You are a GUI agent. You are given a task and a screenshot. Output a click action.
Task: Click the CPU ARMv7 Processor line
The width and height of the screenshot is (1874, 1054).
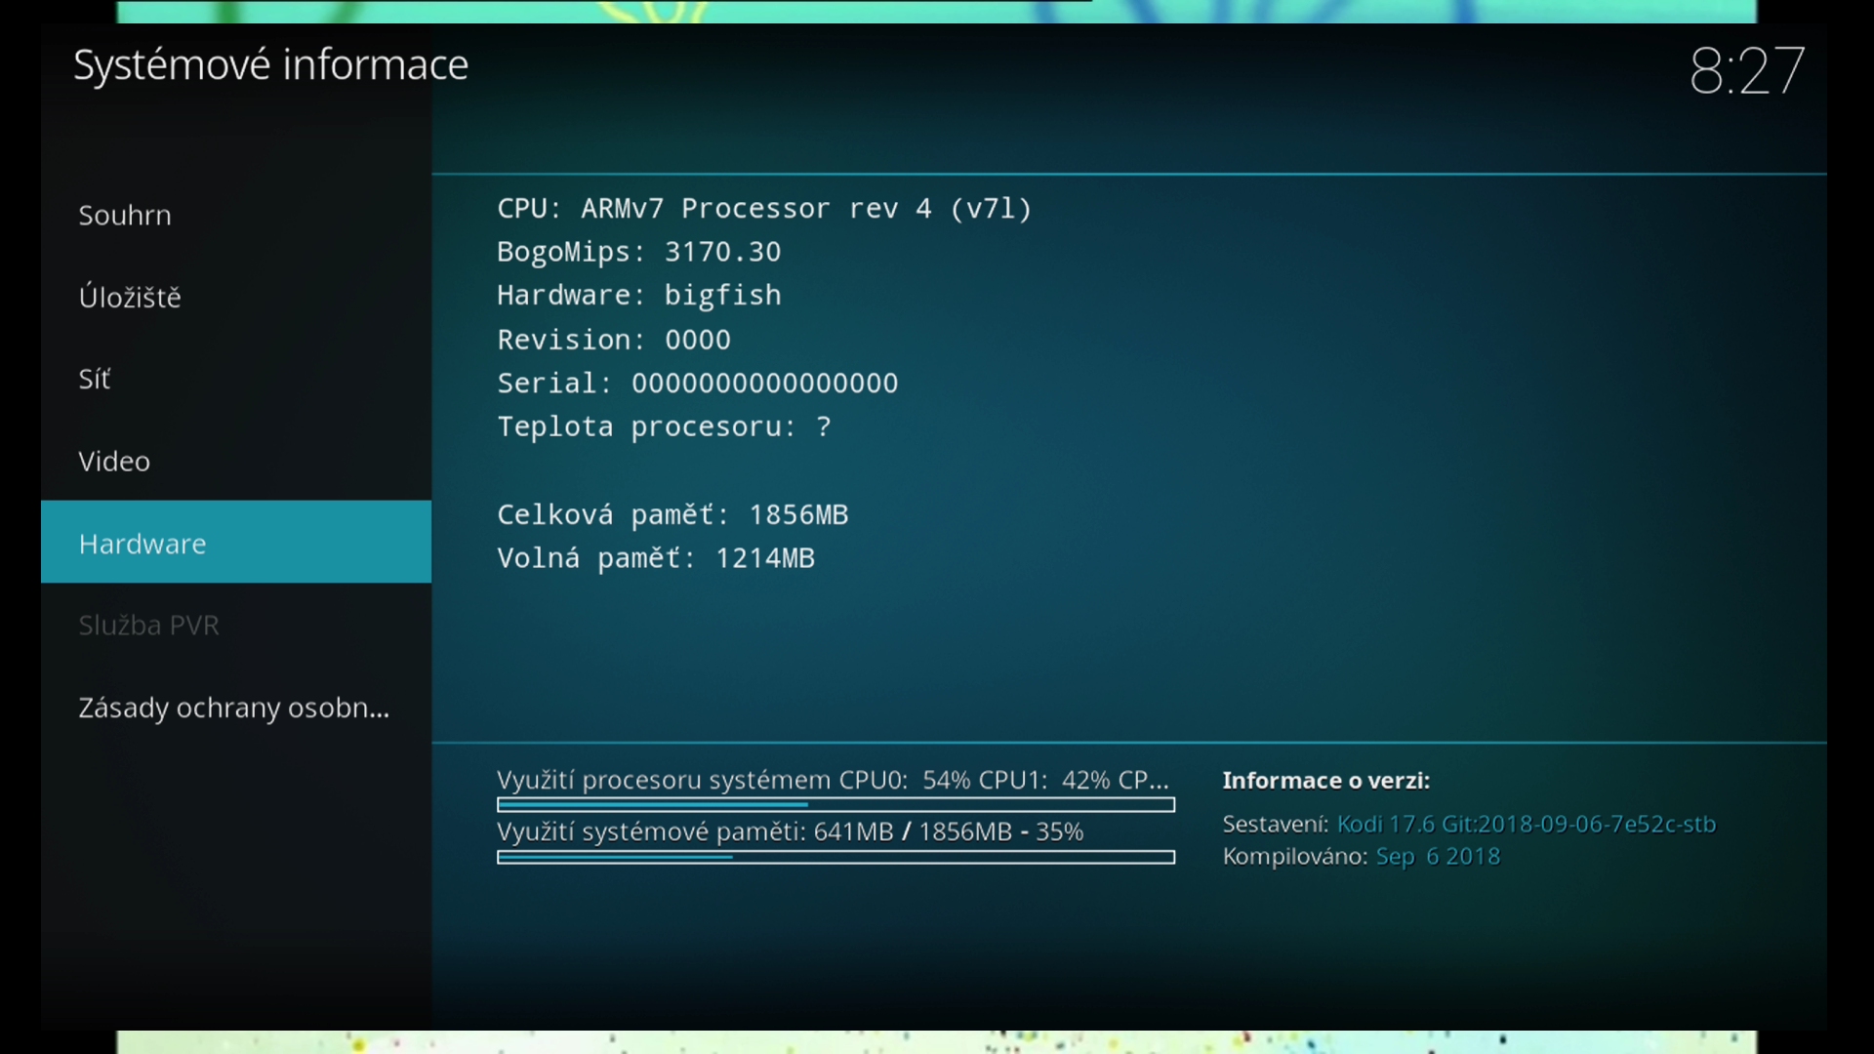763,209
